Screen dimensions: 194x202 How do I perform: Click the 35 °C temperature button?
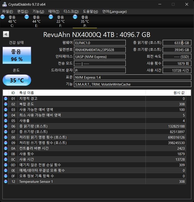17,80
